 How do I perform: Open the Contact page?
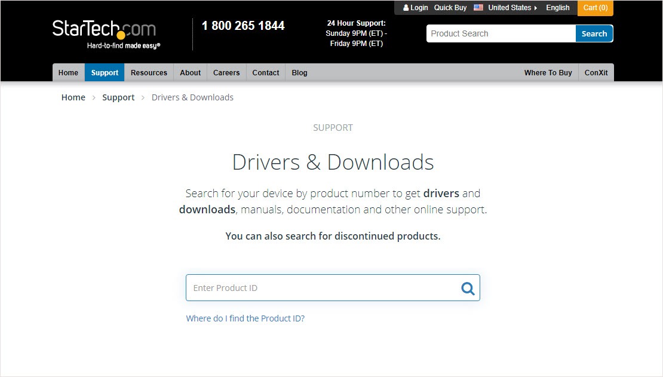(x=265, y=72)
